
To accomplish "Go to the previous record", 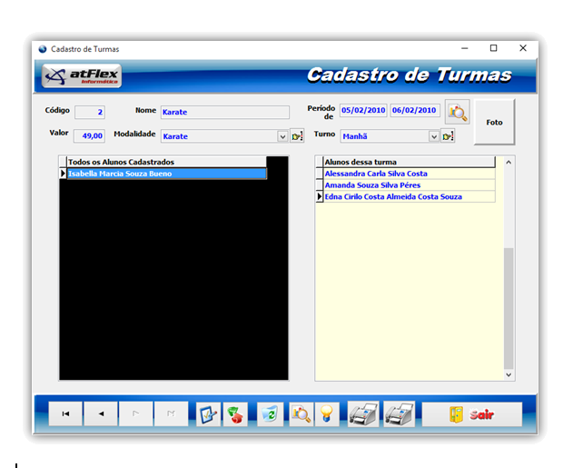I will pyautogui.click(x=101, y=413).
